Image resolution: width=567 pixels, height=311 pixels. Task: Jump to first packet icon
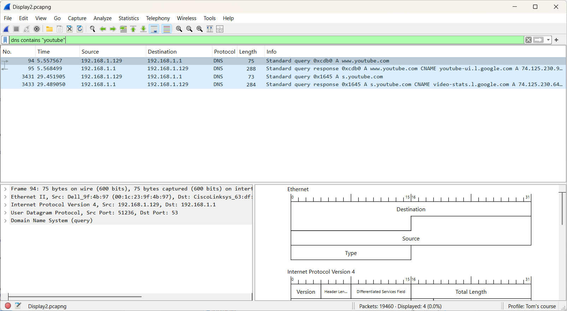(133, 29)
